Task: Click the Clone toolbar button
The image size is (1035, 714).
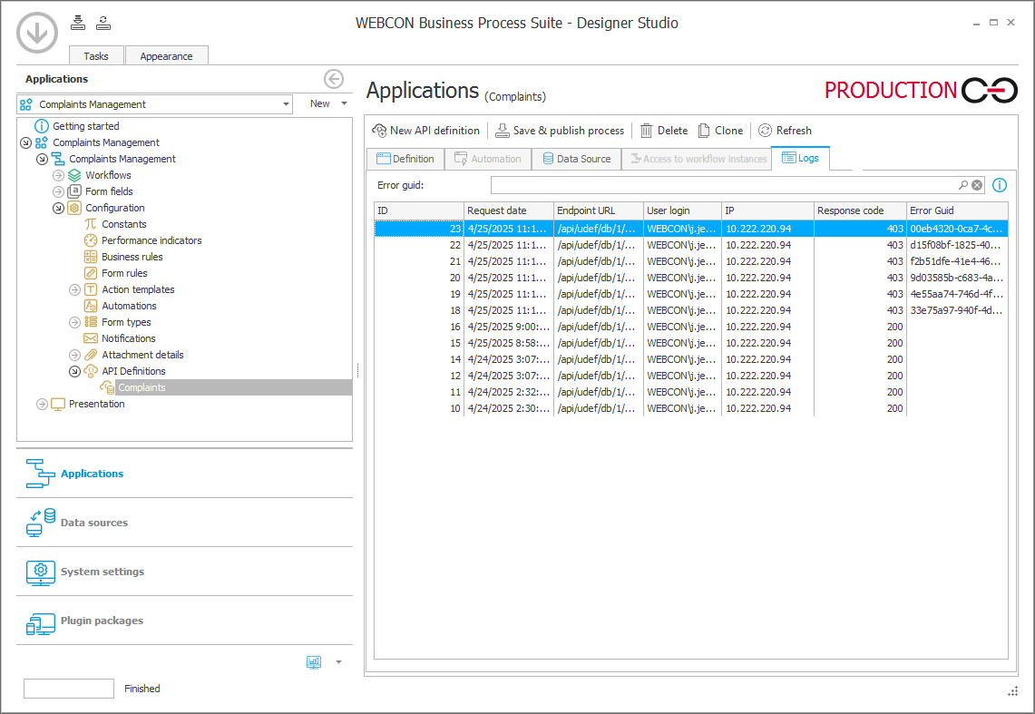Action: (721, 131)
